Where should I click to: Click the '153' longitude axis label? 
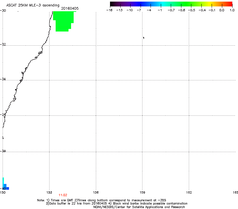point(49,193)
